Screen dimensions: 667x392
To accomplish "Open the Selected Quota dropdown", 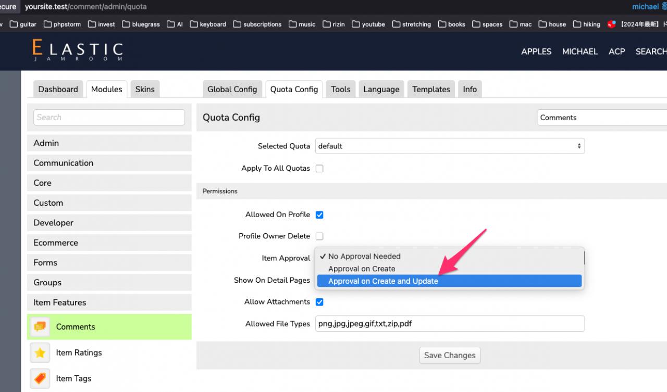I will click(x=450, y=146).
